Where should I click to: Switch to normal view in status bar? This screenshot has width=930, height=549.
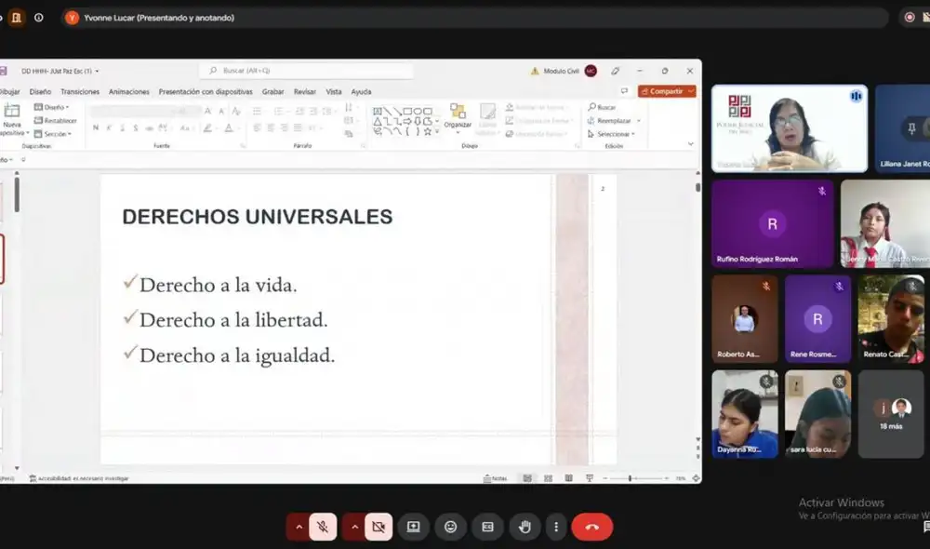(x=527, y=477)
